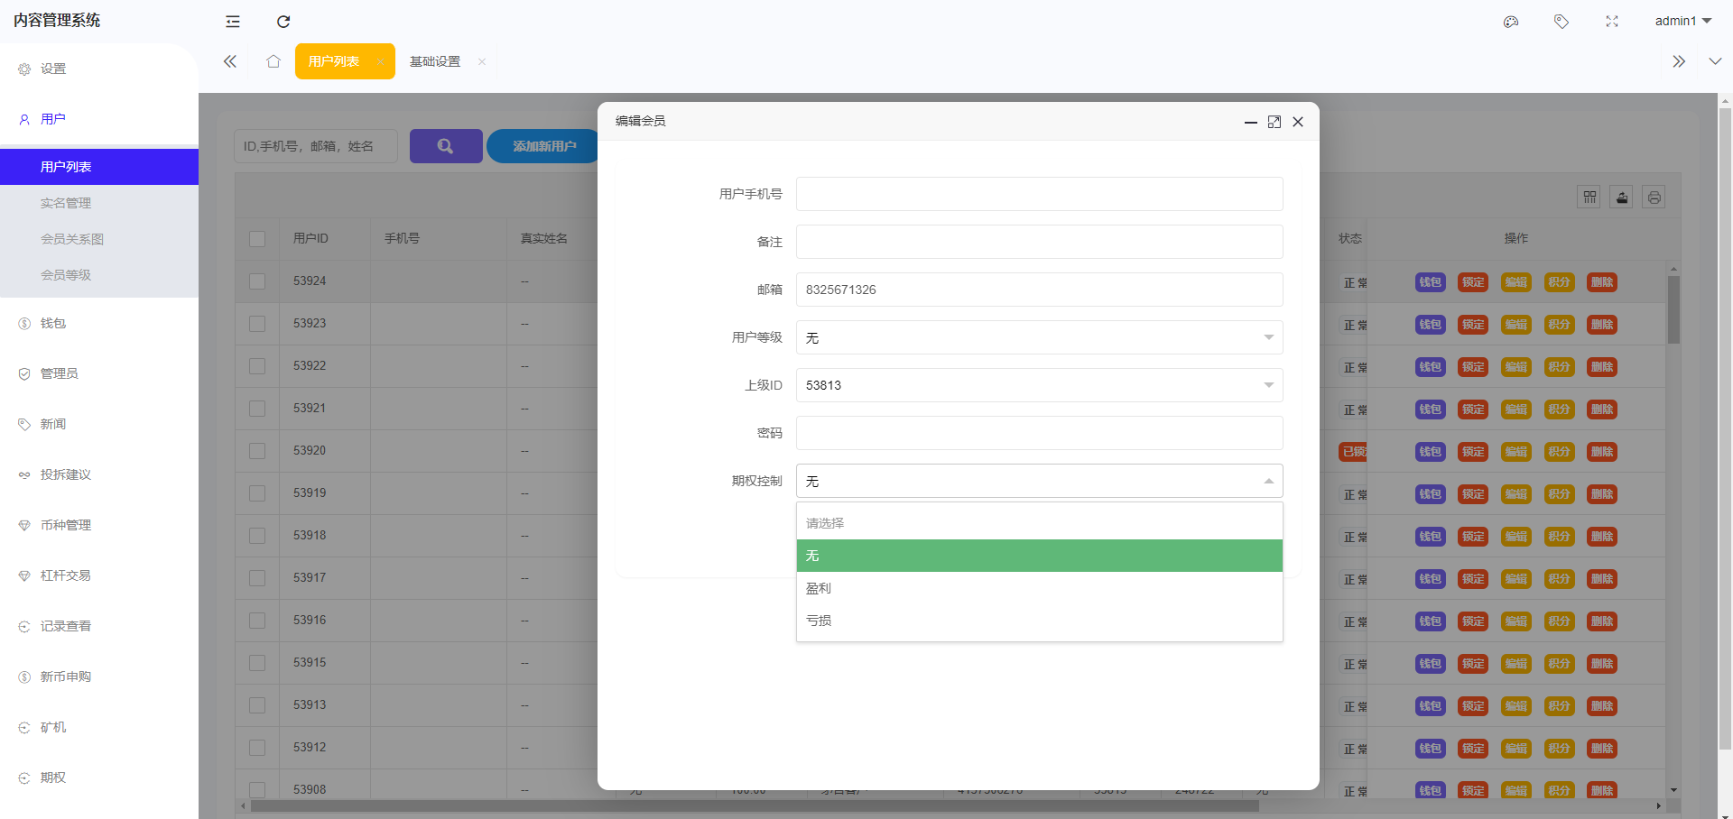
Task: Click the 添加新用户 button
Action: (x=543, y=146)
